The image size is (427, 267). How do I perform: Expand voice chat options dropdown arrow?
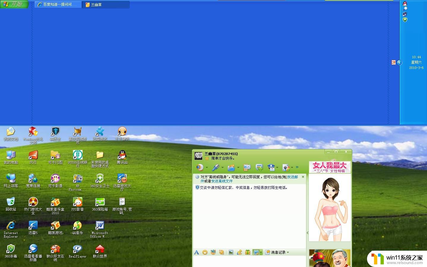[x=222, y=168]
